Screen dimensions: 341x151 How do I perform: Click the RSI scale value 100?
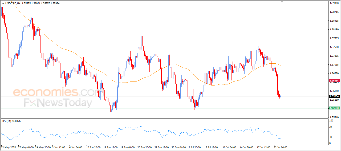pyautogui.click(x=332, y=121)
